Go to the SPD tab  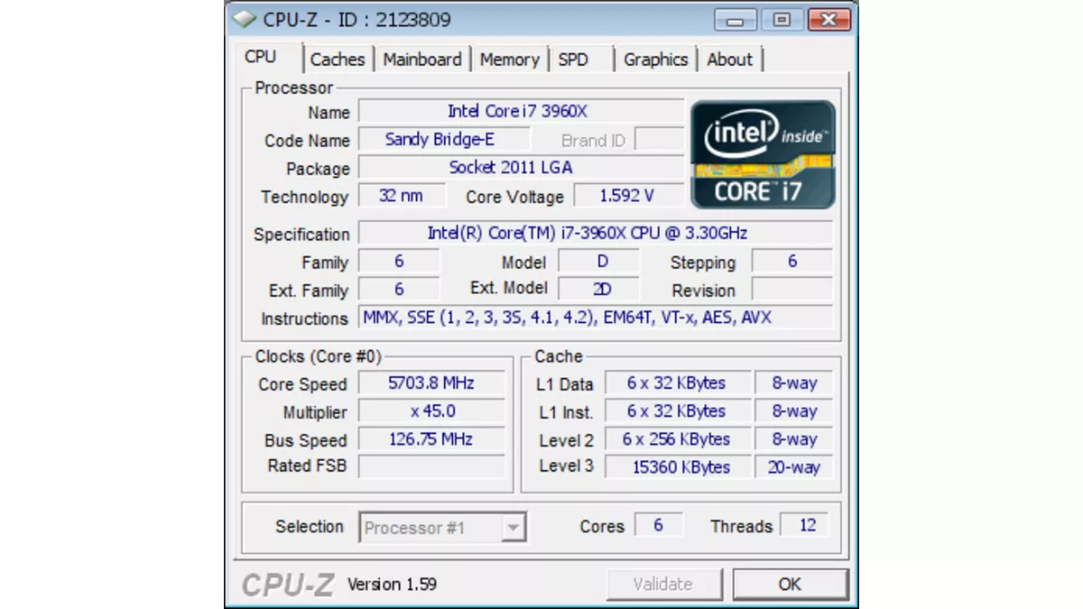click(x=573, y=60)
